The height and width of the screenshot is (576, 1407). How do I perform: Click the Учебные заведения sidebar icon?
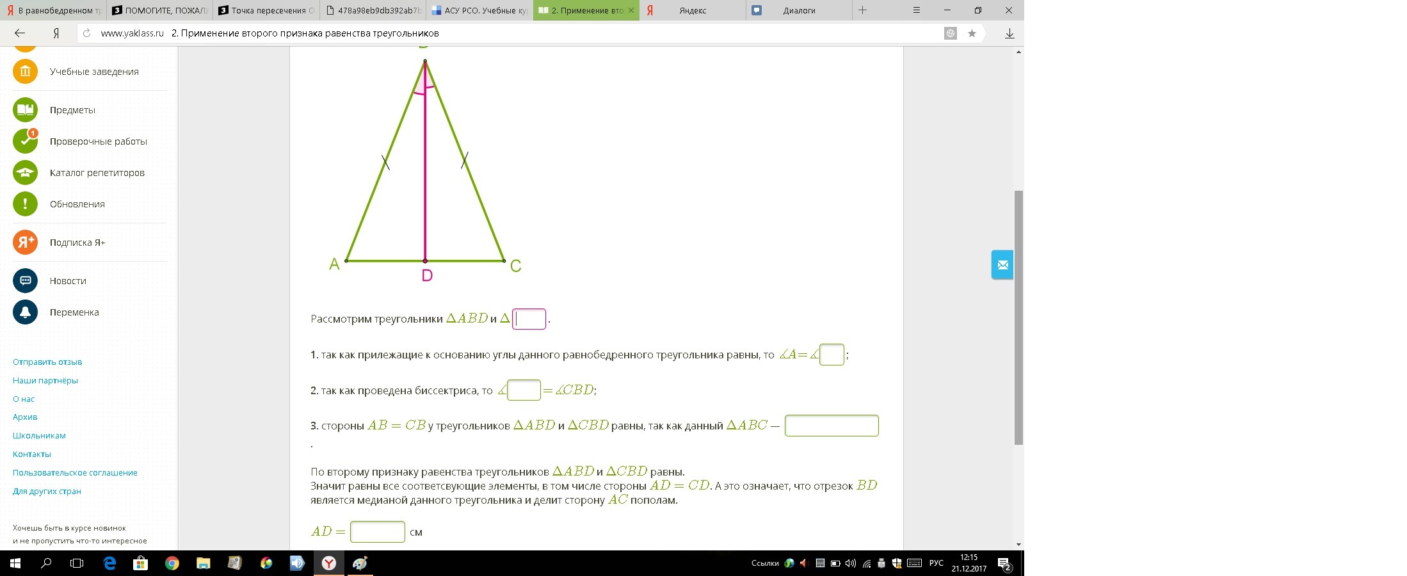[25, 71]
